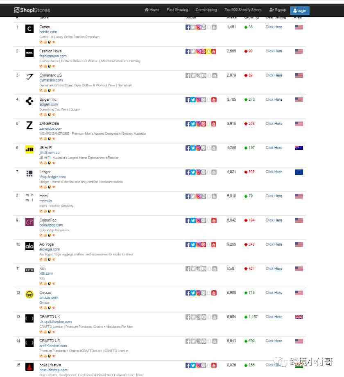Image resolution: width=344 pixels, height=377 pixels.
Task: Open Spigen Inc's Twitter icon
Action: coord(193,100)
